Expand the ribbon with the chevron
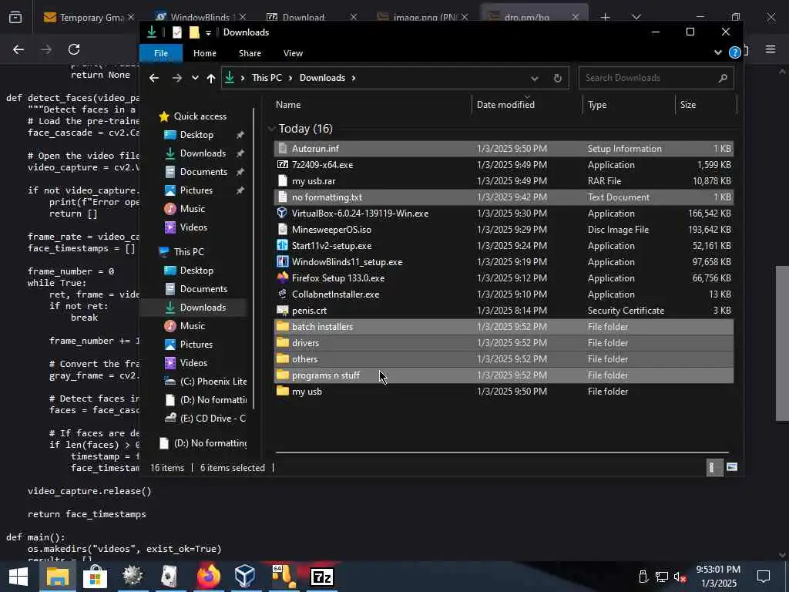 coord(718,52)
